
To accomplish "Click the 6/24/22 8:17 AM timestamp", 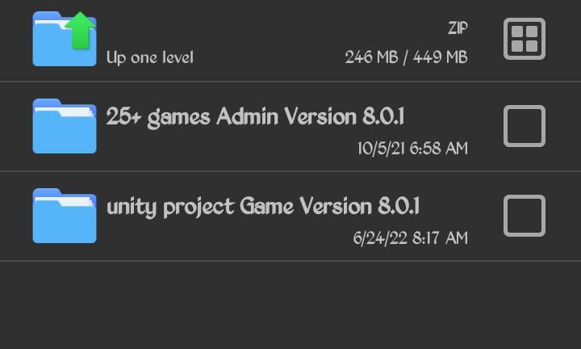I will click(x=410, y=238).
